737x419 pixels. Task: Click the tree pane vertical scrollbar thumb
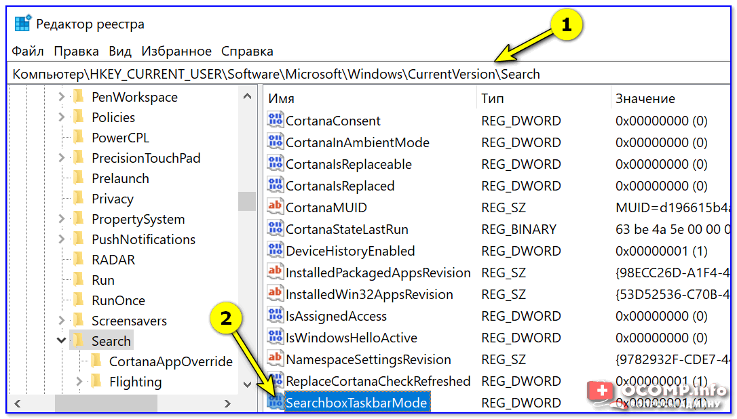pyautogui.click(x=247, y=201)
